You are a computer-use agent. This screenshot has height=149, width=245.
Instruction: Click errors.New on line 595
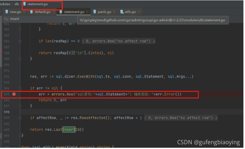(62, 94)
